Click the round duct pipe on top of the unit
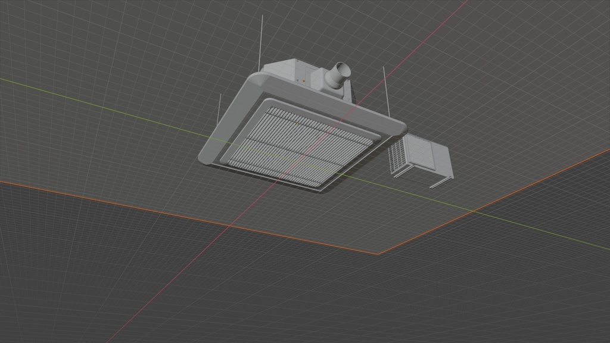The height and width of the screenshot is (343, 610). coord(337,76)
